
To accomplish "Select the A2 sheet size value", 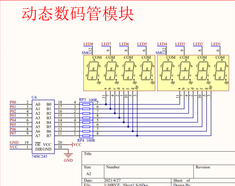I will tap(89, 174).
